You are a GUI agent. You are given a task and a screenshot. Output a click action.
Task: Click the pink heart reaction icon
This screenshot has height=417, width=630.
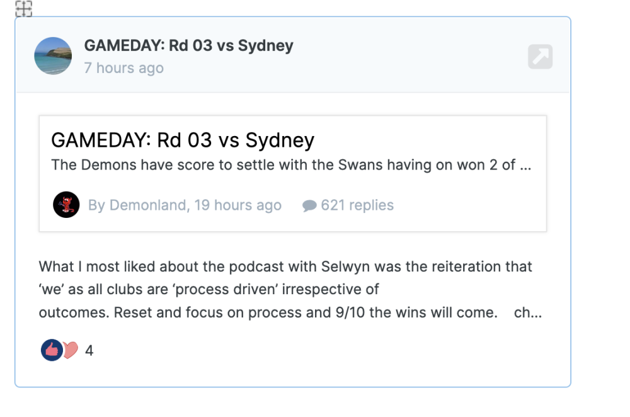(71, 350)
